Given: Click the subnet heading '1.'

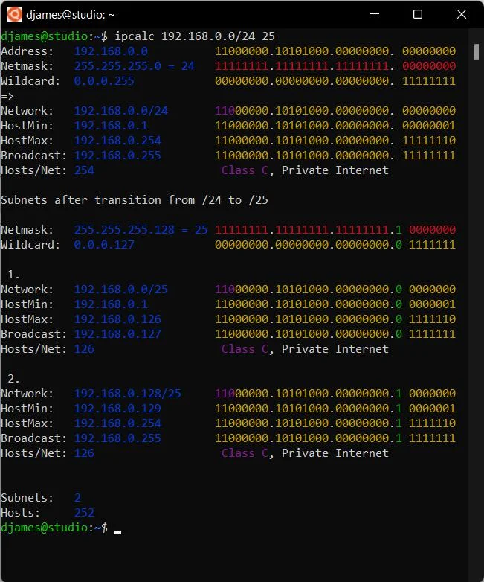Looking at the screenshot, I should point(13,275).
